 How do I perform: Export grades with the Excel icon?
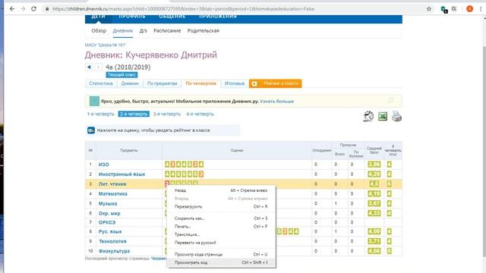click(x=383, y=116)
